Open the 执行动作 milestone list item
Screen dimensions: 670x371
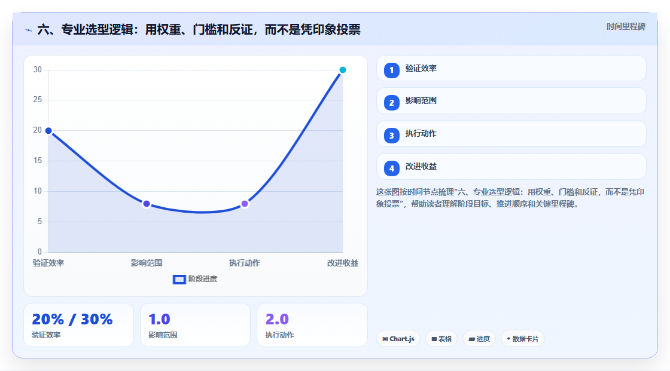coord(511,134)
